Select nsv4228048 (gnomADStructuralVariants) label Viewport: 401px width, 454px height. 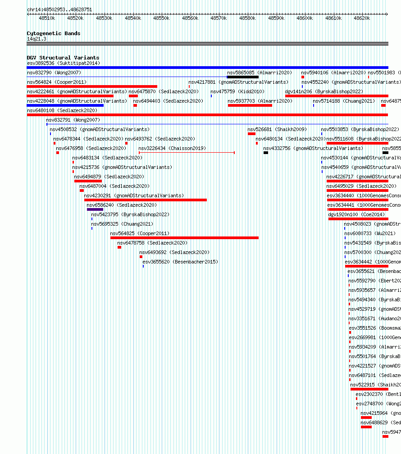(x=77, y=101)
